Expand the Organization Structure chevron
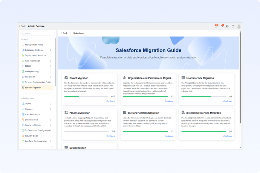This screenshot has height=173, width=260. pos(51,55)
